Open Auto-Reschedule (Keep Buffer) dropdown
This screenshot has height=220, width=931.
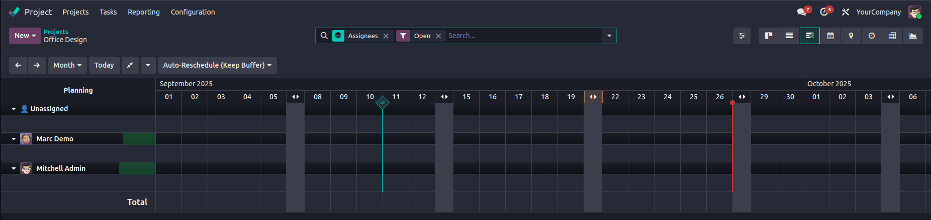click(217, 65)
